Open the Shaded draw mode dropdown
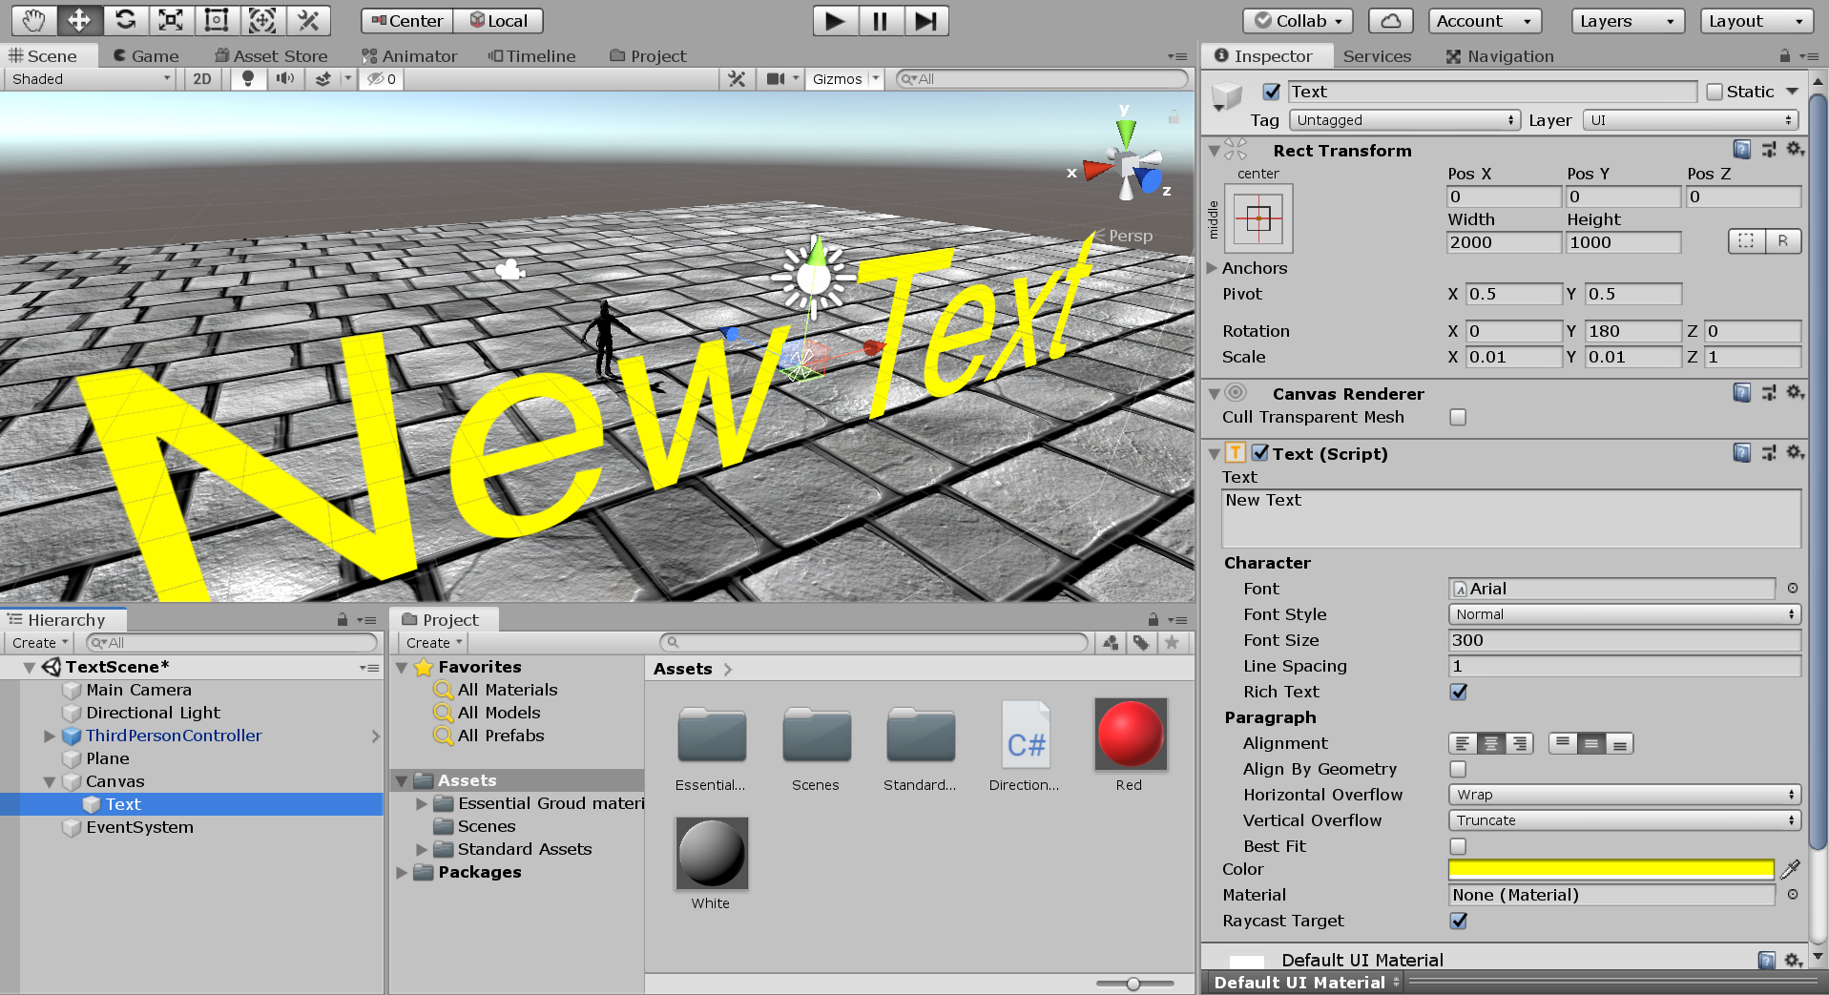The width and height of the screenshot is (1829, 995). (x=91, y=78)
